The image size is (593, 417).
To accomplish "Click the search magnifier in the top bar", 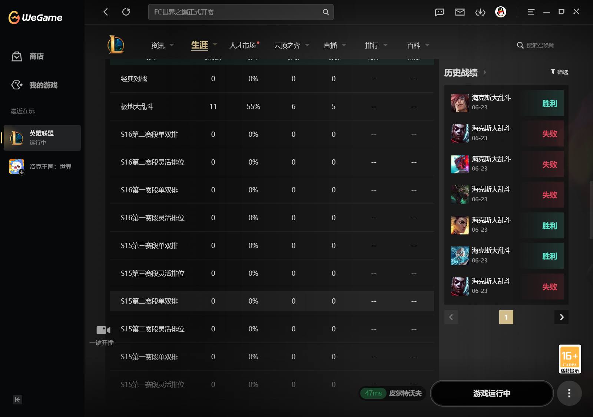I will (325, 12).
